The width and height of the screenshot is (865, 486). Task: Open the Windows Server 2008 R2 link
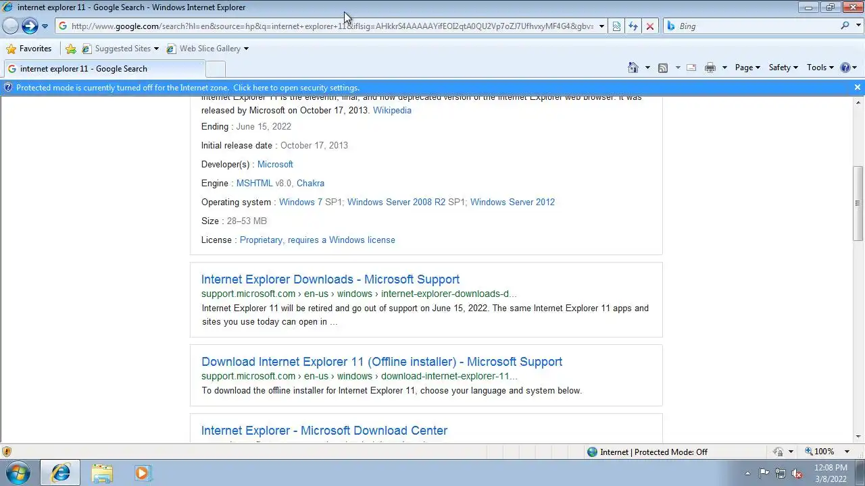coord(396,202)
